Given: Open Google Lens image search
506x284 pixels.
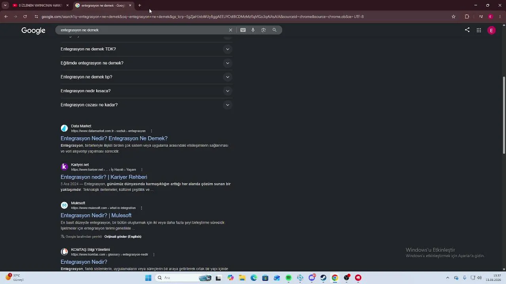Looking at the screenshot, I should [263, 30].
